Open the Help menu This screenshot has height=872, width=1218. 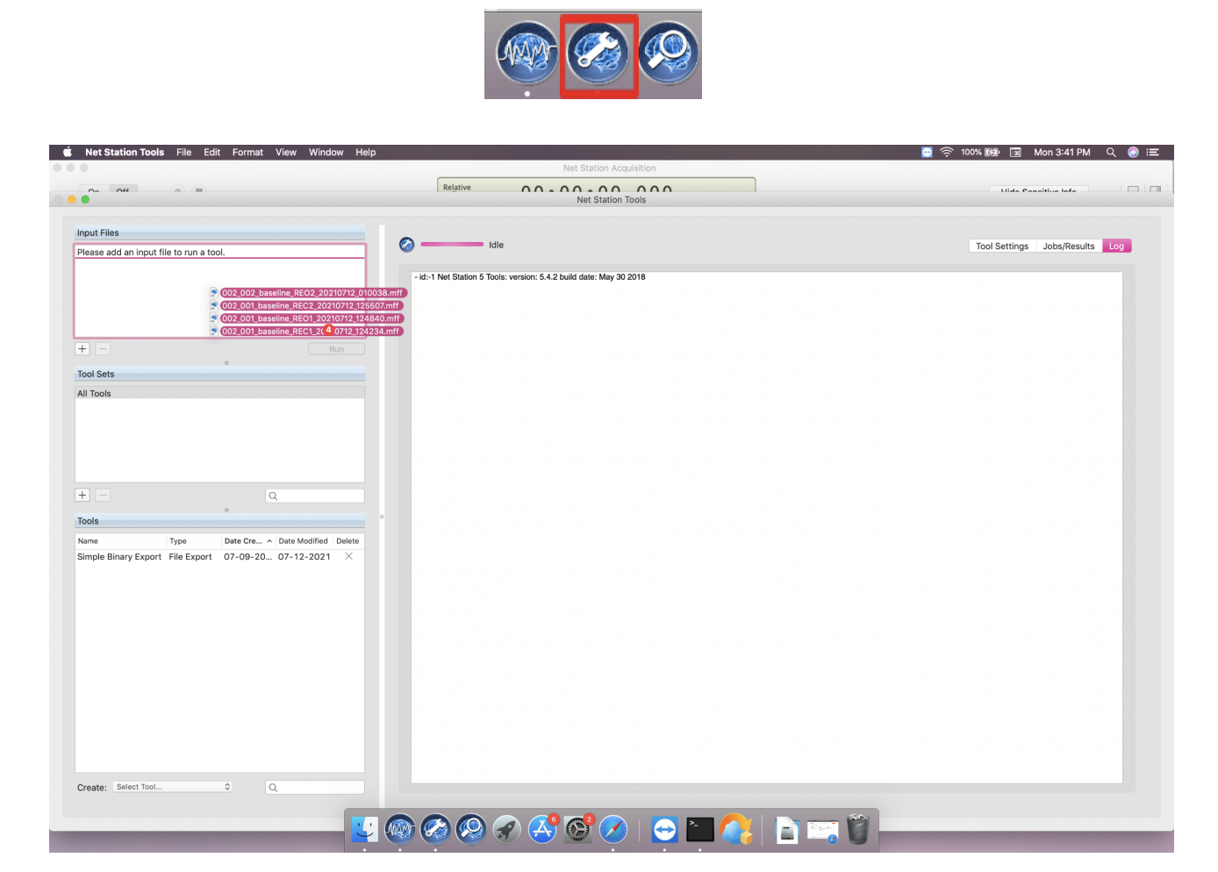tap(365, 152)
